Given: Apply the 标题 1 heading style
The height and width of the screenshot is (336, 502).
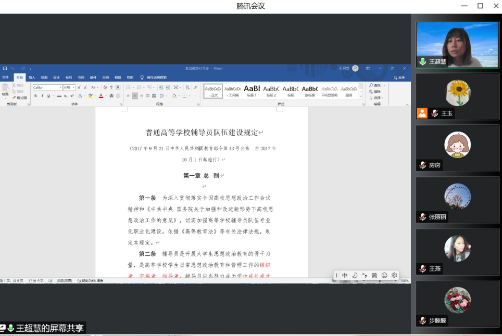Looking at the screenshot, I should (252, 91).
